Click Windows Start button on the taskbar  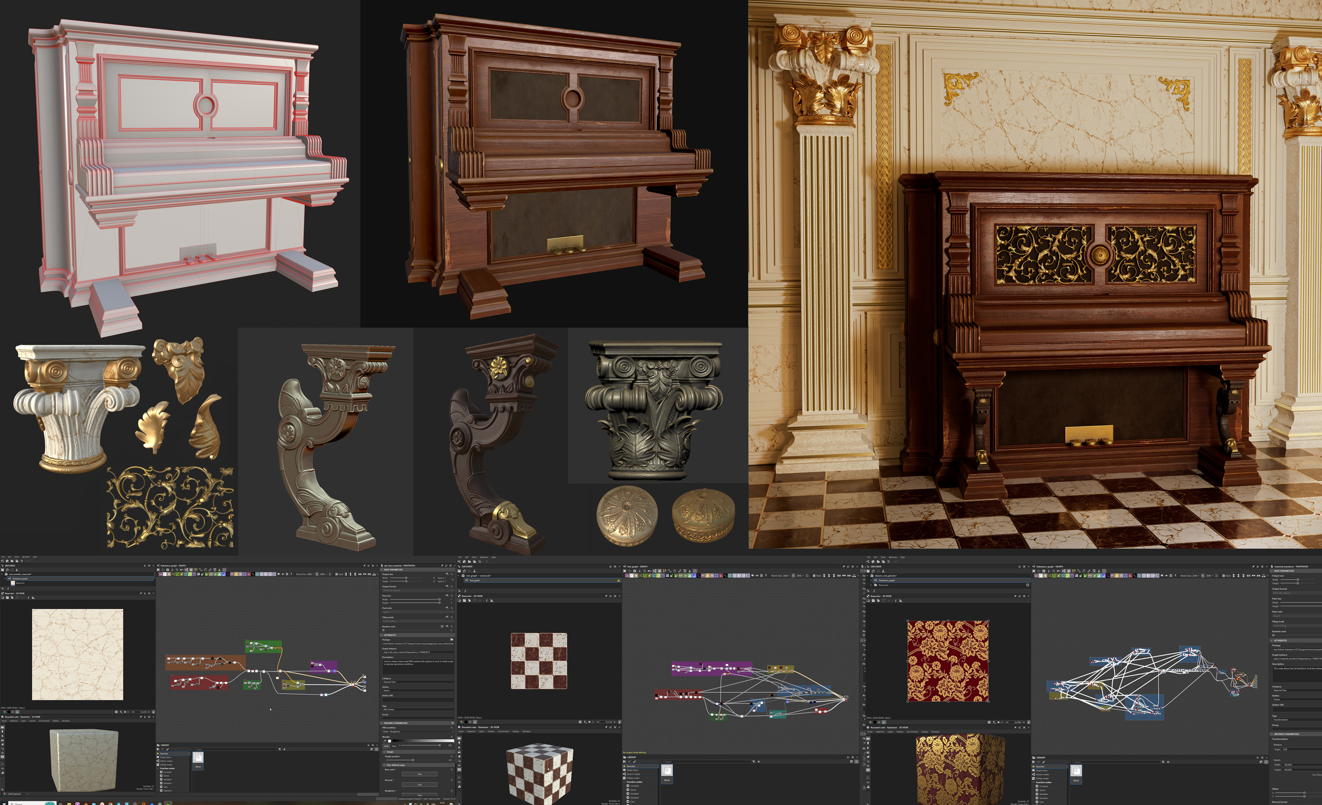pyautogui.click(x=4, y=804)
